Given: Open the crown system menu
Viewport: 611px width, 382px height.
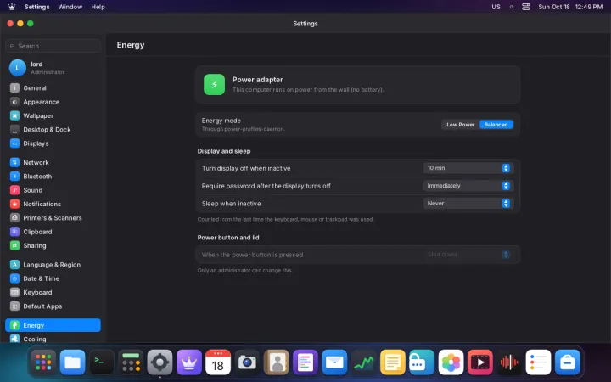Looking at the screenshot, I should [12, 7].
